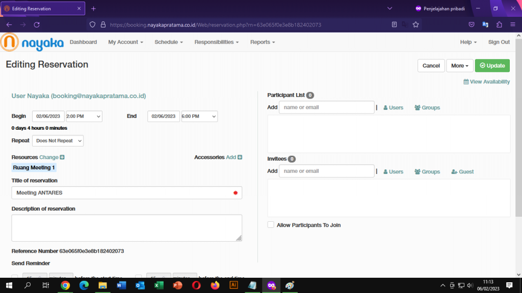522x293 pixels.
Task: Open the More dropdown button
Action: pyautogui.click(x=459, y=66)
